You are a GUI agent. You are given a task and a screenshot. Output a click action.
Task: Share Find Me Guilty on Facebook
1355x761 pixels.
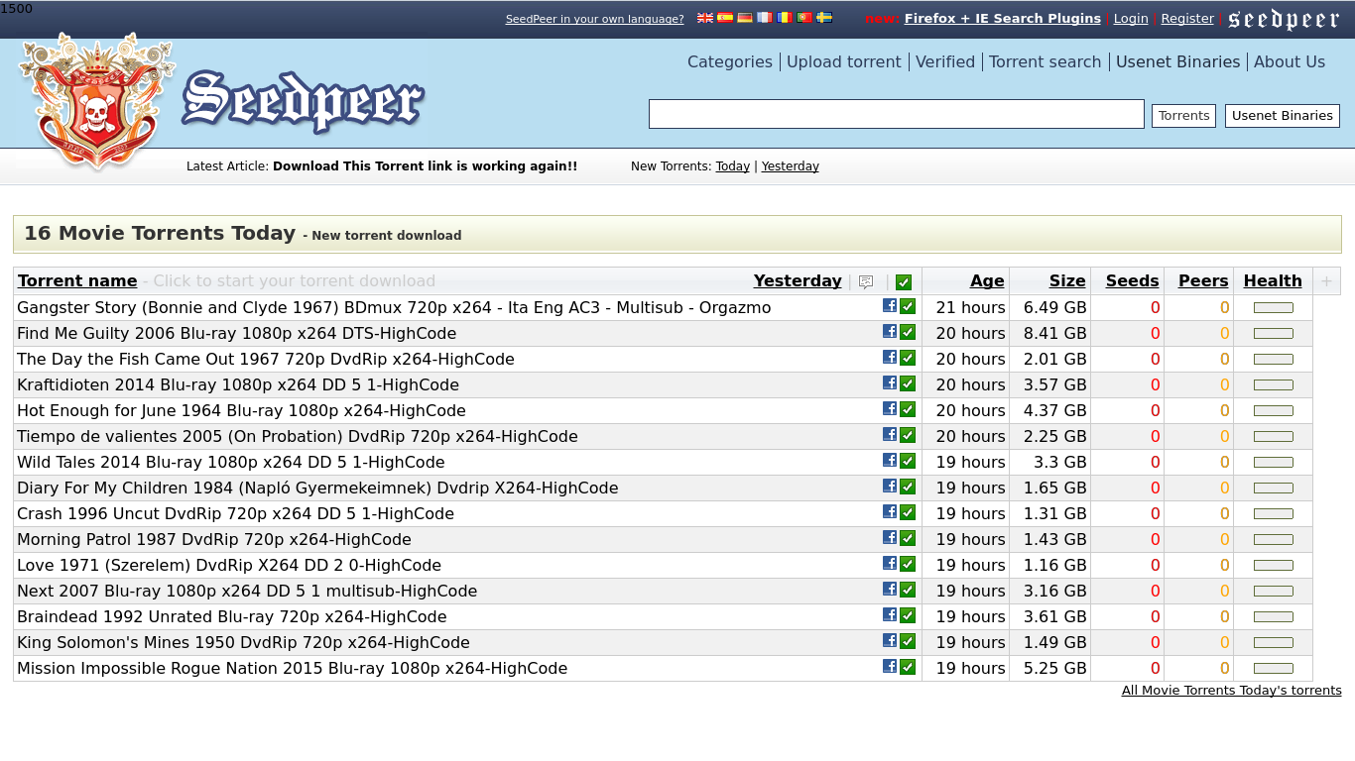click(x=890, y=332)
